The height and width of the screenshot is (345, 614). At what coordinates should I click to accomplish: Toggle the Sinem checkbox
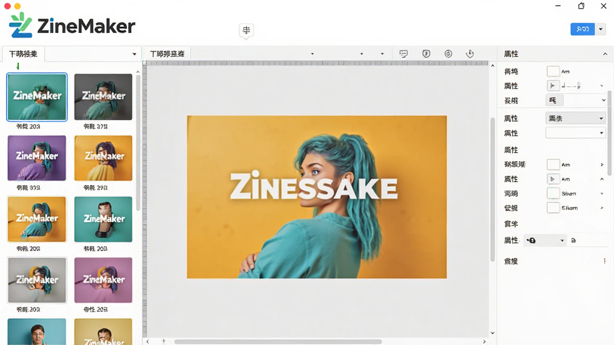point(553,193)
